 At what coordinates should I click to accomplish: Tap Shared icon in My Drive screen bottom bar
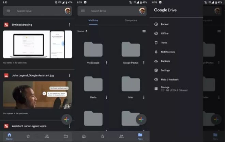click(121, 136)
